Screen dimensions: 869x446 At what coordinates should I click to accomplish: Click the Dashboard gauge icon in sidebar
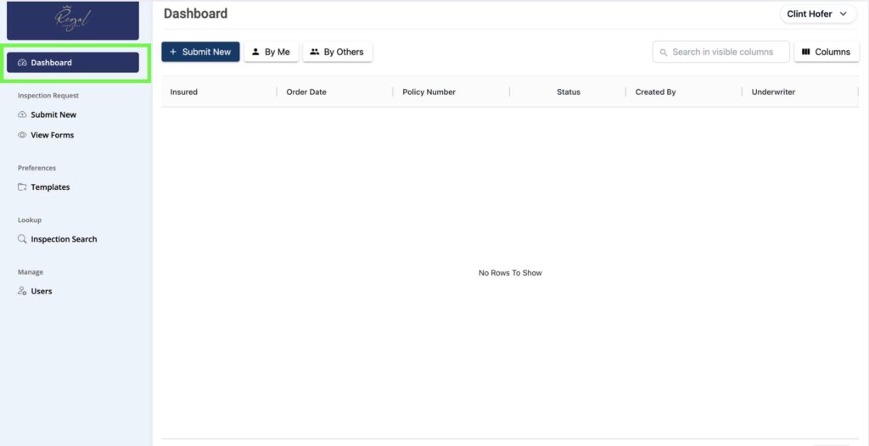coord(22,63)
